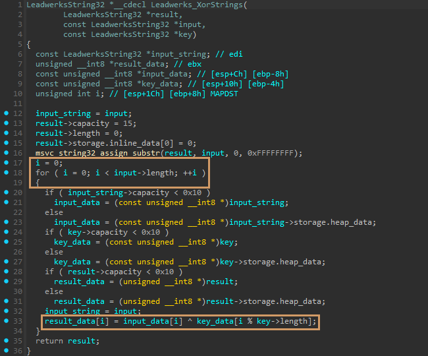Click line number 30 in the gutter
428x356 pixels.
pos(18,291)
